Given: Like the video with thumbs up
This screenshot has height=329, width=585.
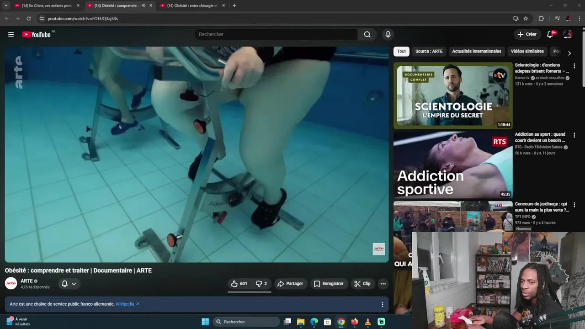Looking at the screenshot, I should coord(239,284).
